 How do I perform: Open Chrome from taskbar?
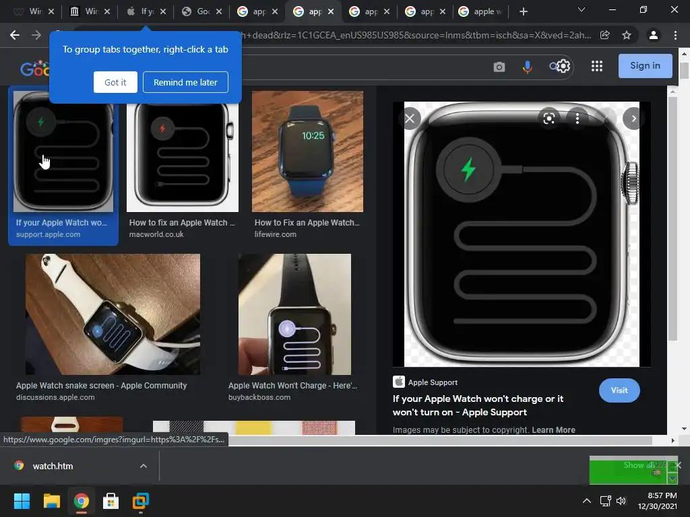pos(82,501)
